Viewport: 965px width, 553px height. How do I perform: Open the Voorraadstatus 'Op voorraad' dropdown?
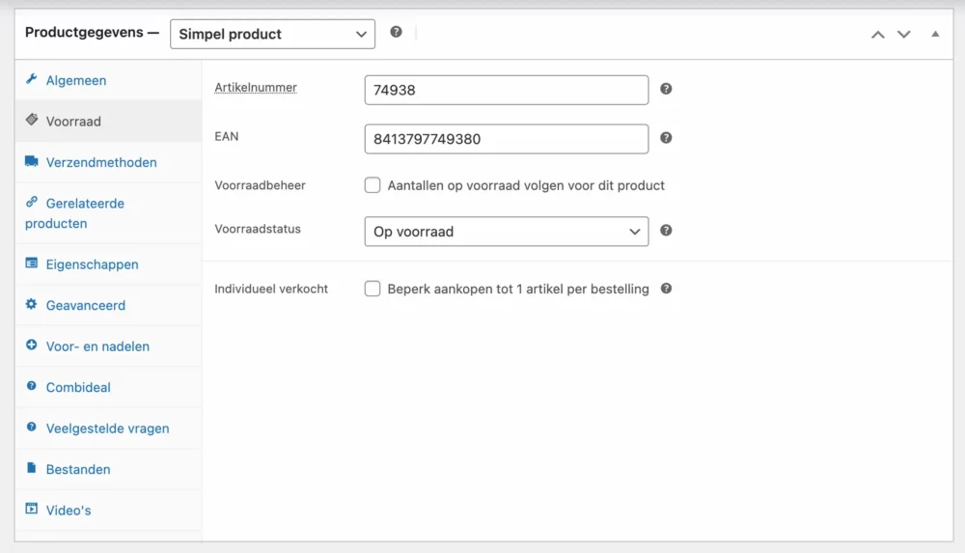click(507, 232)
